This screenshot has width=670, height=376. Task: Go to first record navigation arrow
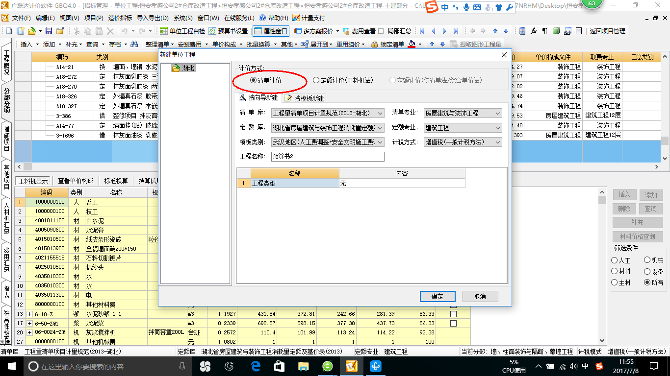point(422,31)
